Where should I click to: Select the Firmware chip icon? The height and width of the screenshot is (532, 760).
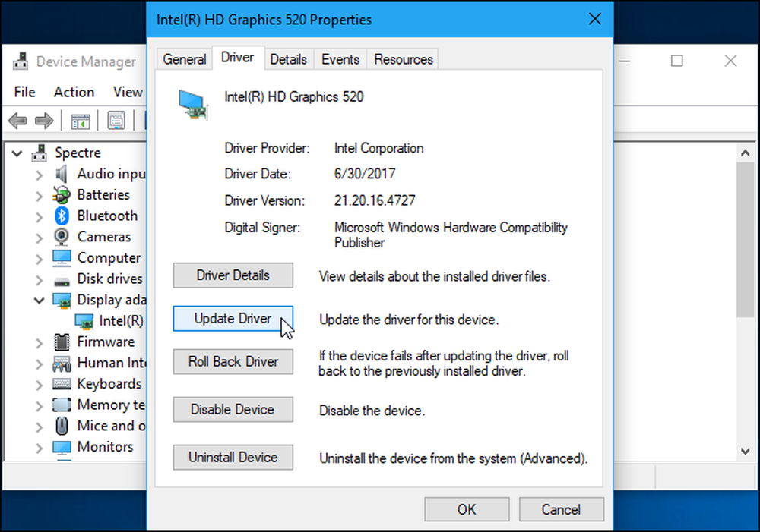coord(62,342)
